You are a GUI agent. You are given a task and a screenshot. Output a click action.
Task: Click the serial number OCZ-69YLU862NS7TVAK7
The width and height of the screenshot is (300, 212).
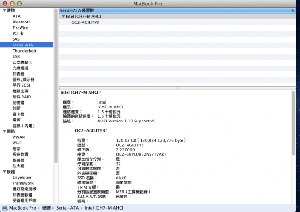point(141,154)
